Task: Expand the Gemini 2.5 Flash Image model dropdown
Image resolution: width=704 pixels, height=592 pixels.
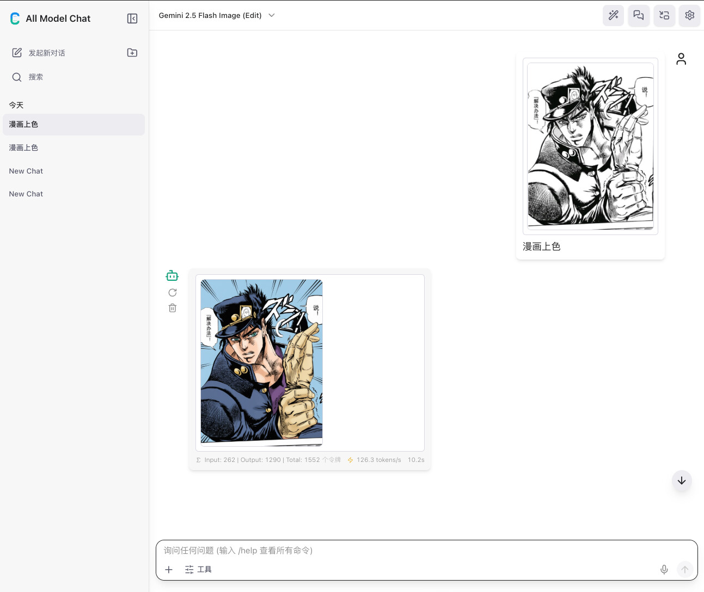Action: point(217,15)
